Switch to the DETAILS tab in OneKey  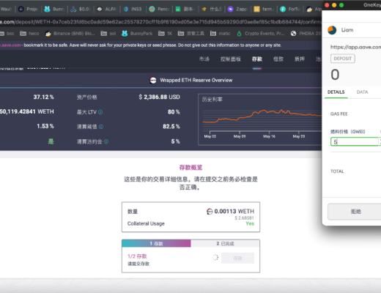336,92
